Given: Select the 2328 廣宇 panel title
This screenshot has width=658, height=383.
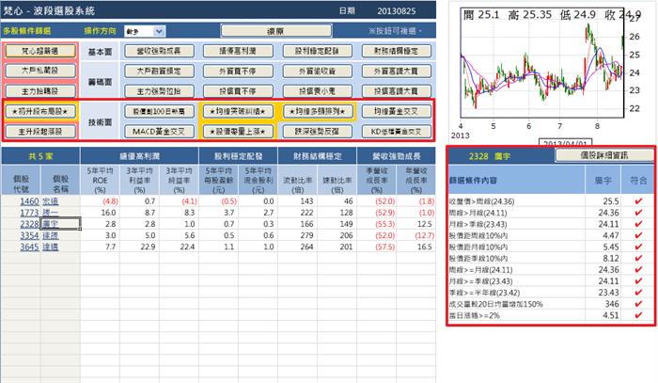Looking at the screenshot, I should pos(490,156).
